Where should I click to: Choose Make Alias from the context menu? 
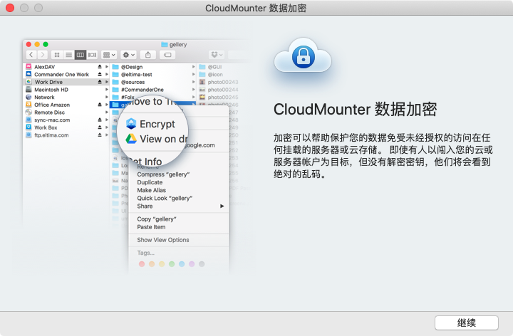[153, 191]
